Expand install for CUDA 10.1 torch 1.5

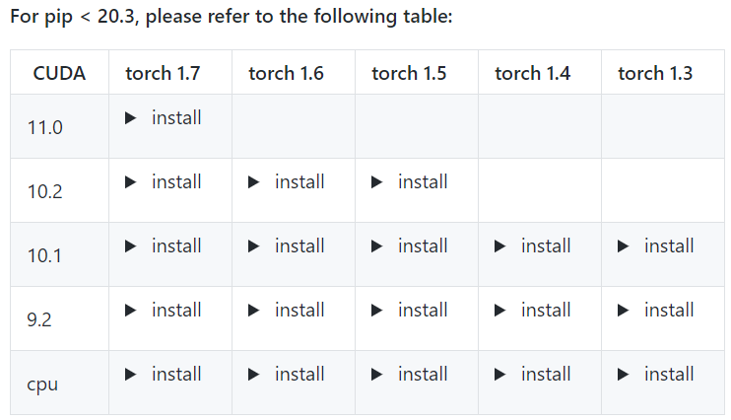[x=411, y=246]
